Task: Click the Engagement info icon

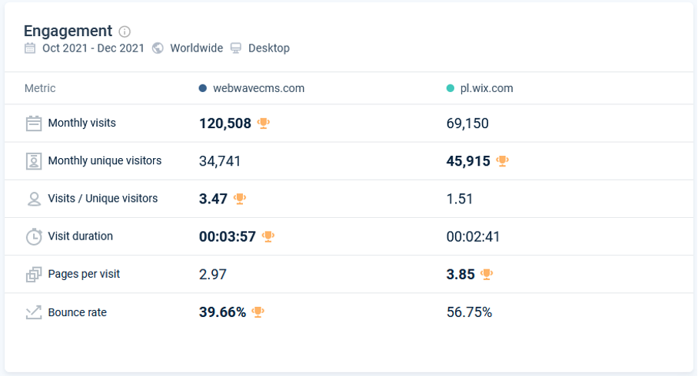Action: (125, 31)
